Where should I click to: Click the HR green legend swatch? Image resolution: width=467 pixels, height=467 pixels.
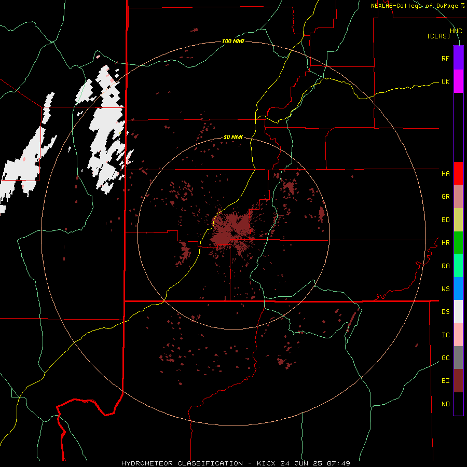click(458, 243)
